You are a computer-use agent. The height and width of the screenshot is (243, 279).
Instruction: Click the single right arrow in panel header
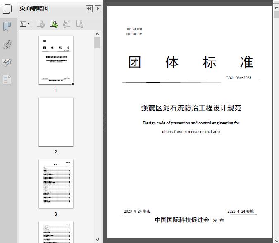click(x=98, y=9)
